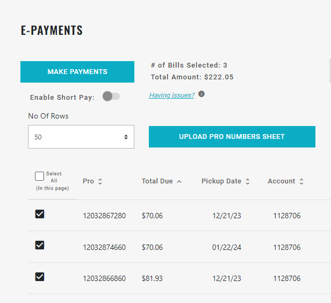Viewport: 331px width, 303px height.
Task: Click the $81.93 total due cell
Action: tap(152, 279)
